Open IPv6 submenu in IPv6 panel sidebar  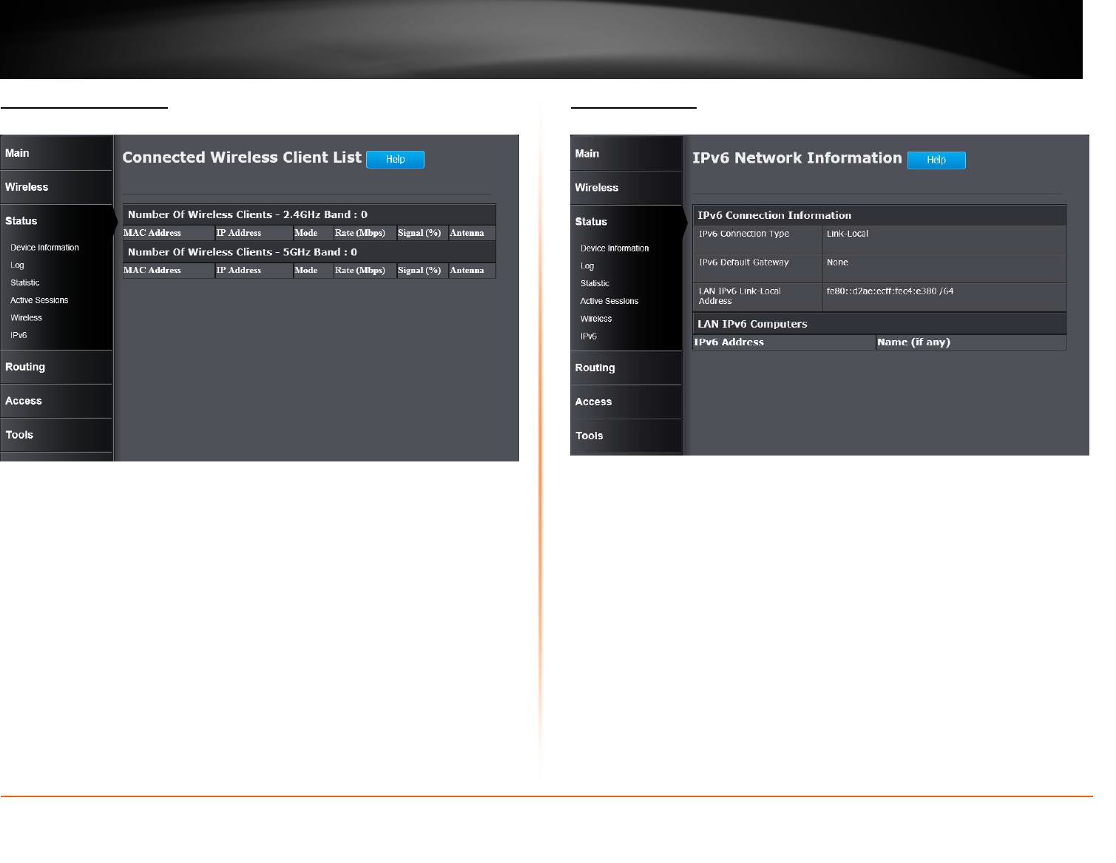click(589, 336)
